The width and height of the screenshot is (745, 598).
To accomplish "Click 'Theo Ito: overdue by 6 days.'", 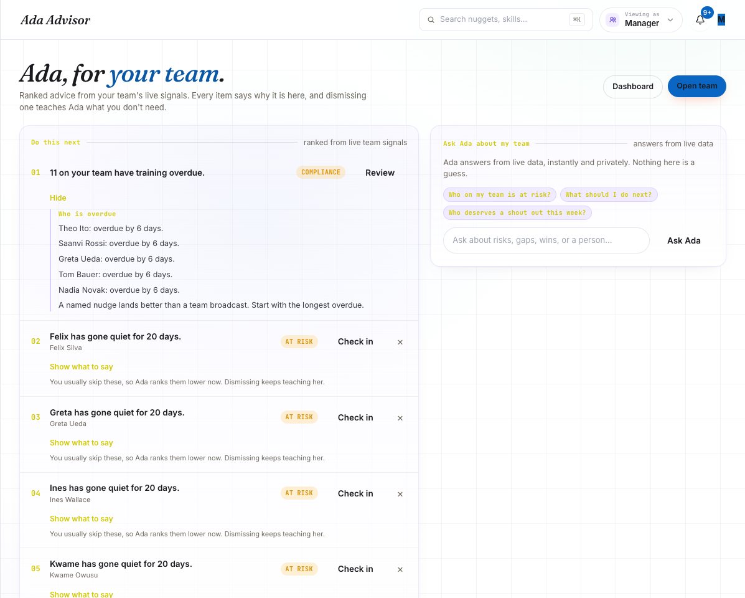I will pos(111,229).
